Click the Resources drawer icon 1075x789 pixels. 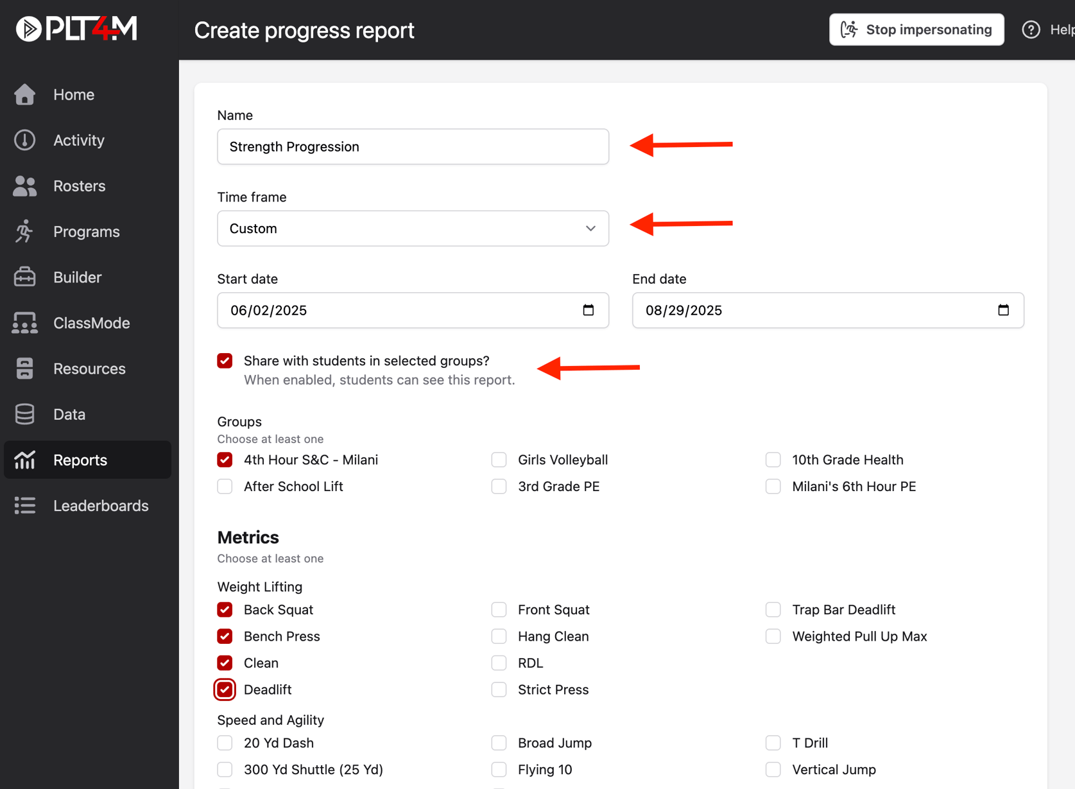[25, 368]
